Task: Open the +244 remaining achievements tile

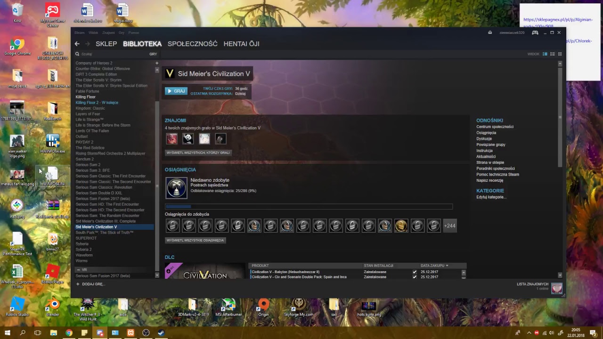Action: point(450,226)
